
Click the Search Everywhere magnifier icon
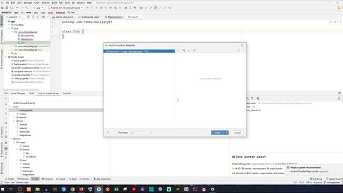coord(339,8)
